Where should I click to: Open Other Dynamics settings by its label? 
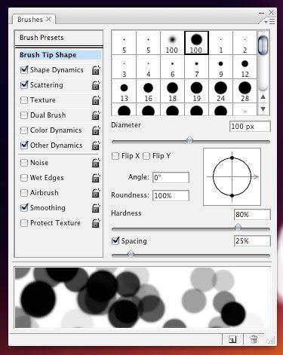click(57, 145)
